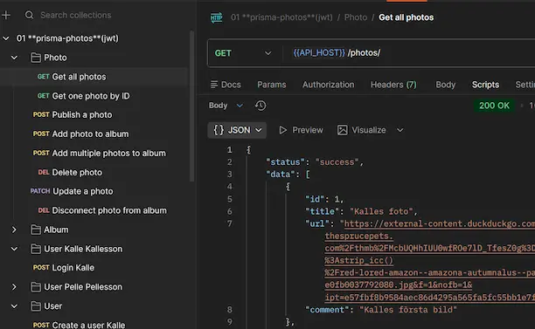
Task: Focus the Search collections field
Action: [x=76, y=15]
